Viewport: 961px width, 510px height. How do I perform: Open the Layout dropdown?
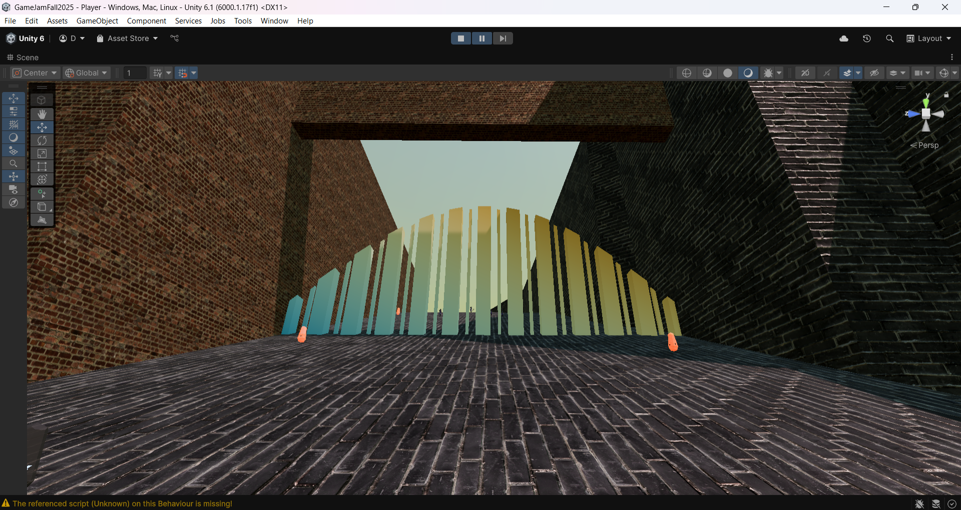pos(929,38)
